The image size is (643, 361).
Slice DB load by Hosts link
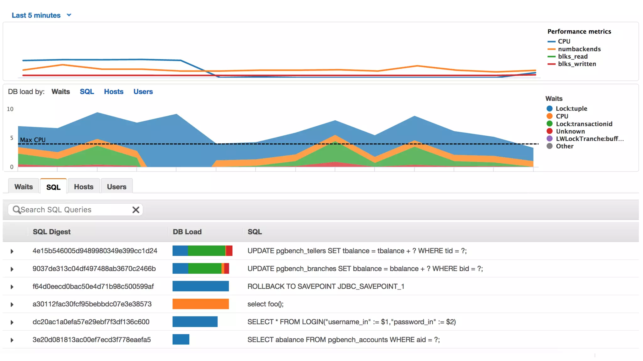(114, 92)
